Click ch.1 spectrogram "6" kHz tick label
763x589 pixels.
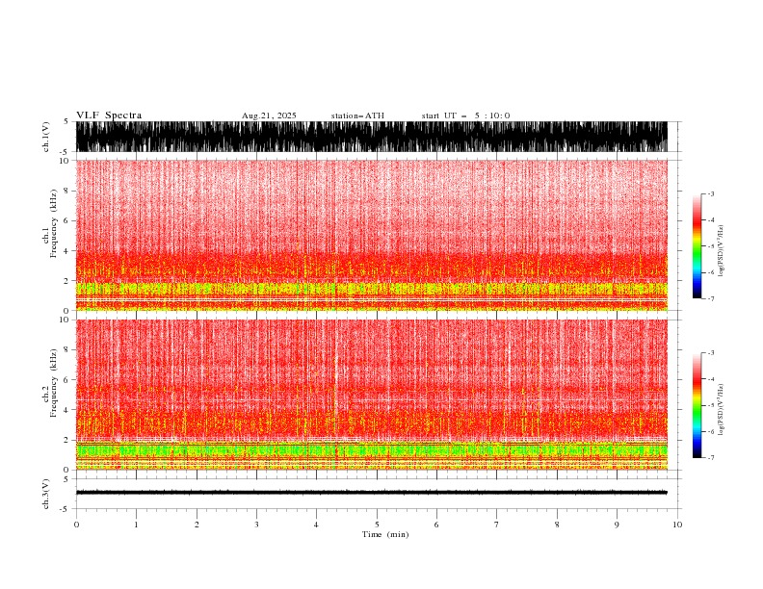[x=67, y=221]
